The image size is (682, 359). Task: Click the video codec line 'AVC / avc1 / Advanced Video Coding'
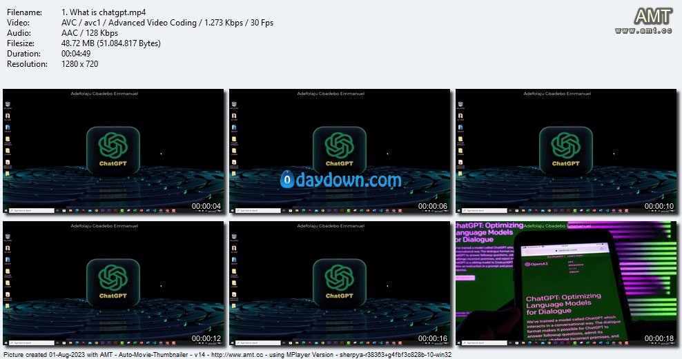point(129,23)
